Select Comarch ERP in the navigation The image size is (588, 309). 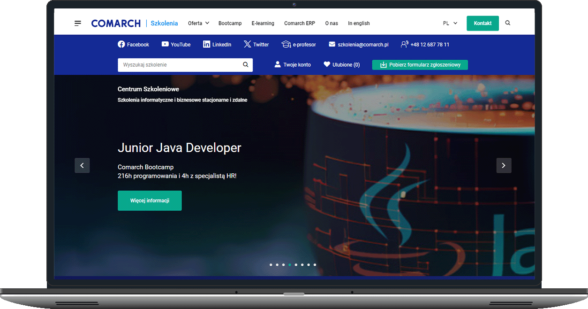(300, 23)
